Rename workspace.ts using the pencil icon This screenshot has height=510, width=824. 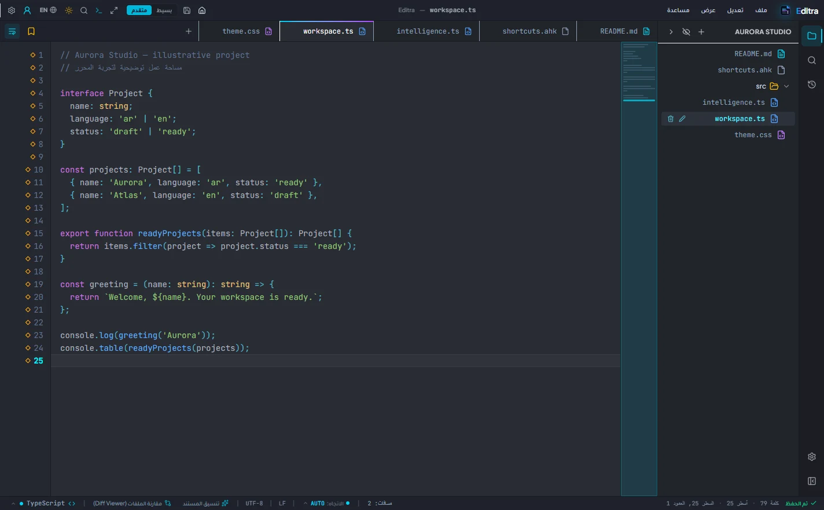[682, 119]
